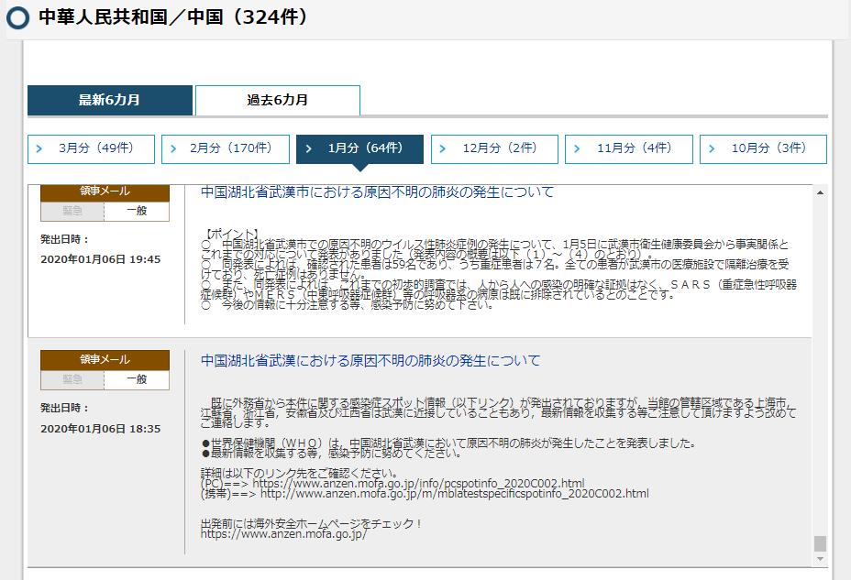Viewport: 851px width, 580px height.
Task: Open the https://www.anzen.mofa.go.jp/ homepage link
Action: (x=283, y=534)
